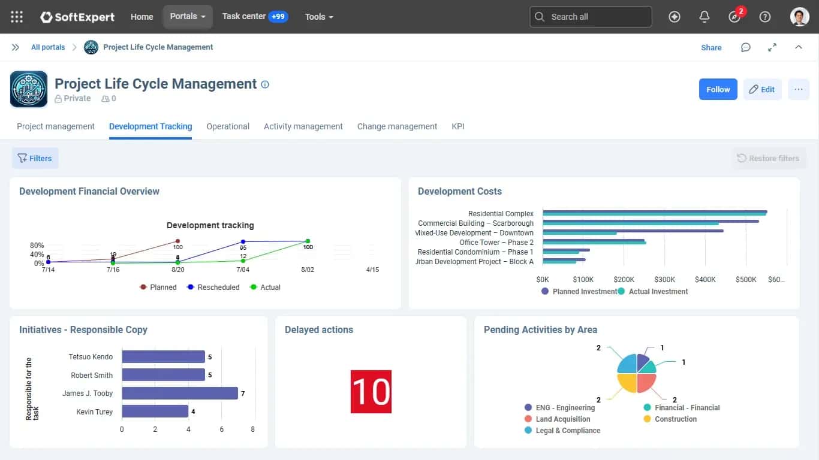Click the SoftExpert logo
Image resolution: width=819 pixels, height=460 pixels.
[77, 17]
